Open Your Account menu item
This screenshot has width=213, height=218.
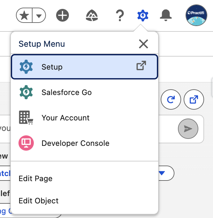84,118
